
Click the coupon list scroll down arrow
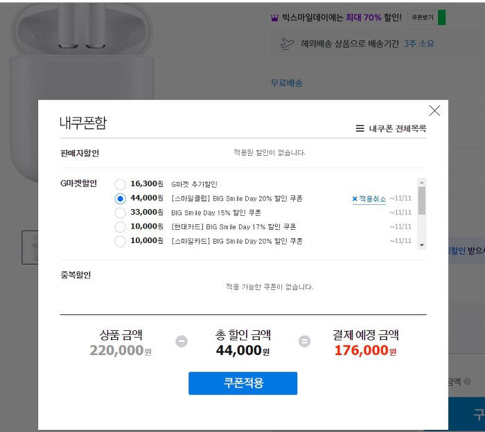click(x=421, y=245)
